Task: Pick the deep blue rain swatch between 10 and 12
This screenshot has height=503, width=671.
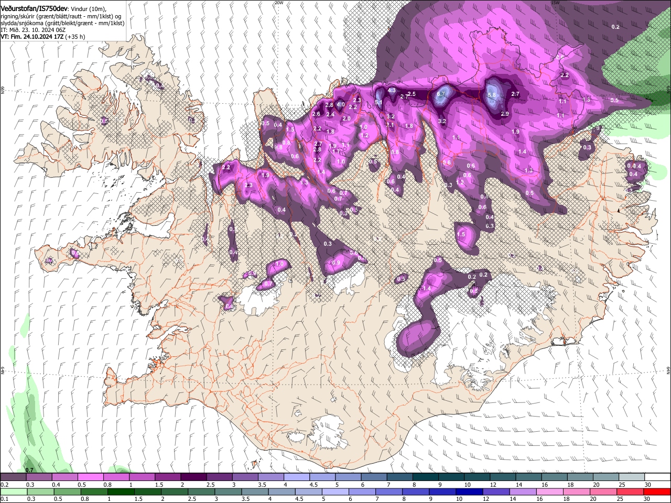Action: 468,491
